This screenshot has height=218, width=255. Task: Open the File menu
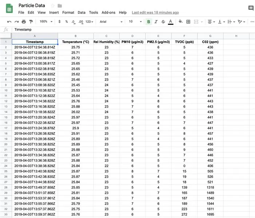(x=21, y=12)
